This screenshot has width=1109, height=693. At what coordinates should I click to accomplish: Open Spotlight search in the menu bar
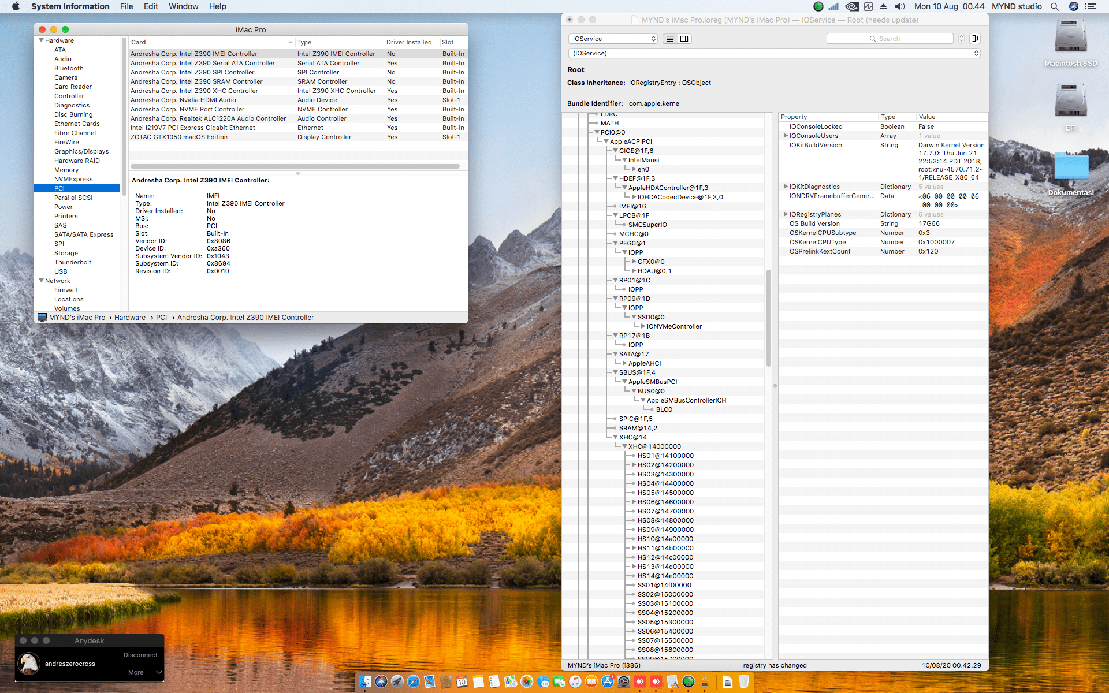[x=1055, y=6]
